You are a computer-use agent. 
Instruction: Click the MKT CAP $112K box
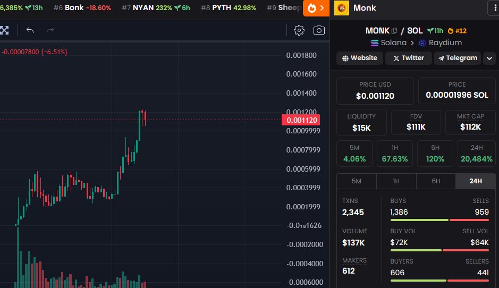point(470,122)
